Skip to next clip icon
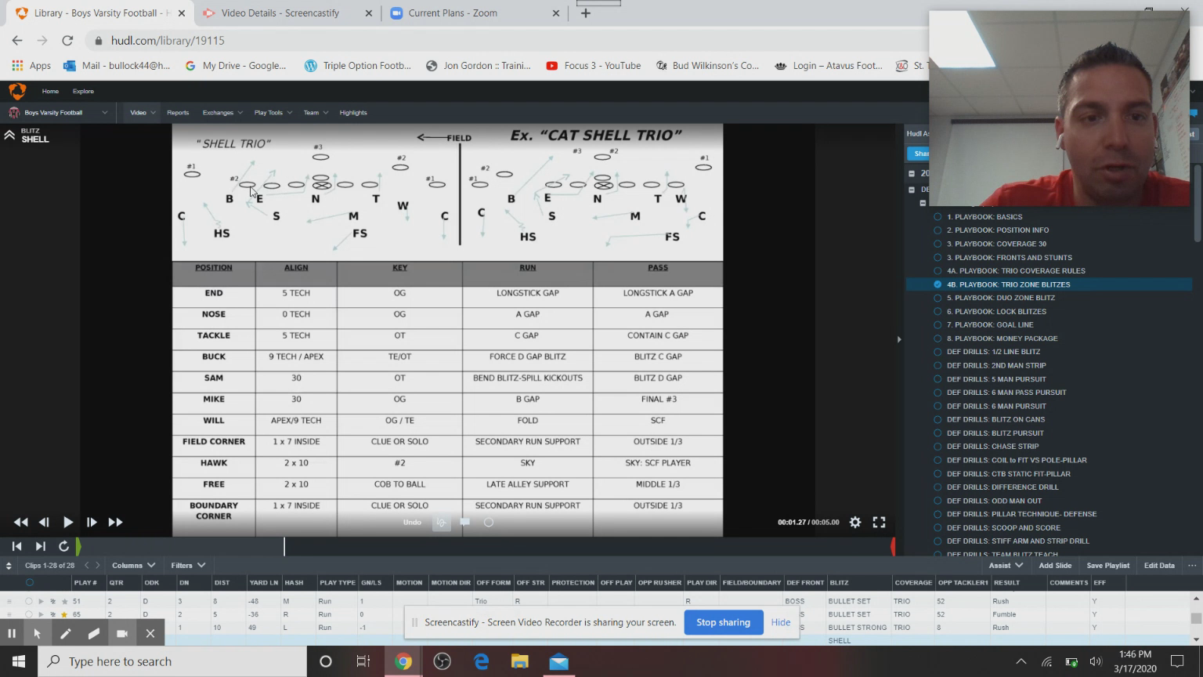Viewport: 1203px width, 677px height. click(x=40, y=546)
